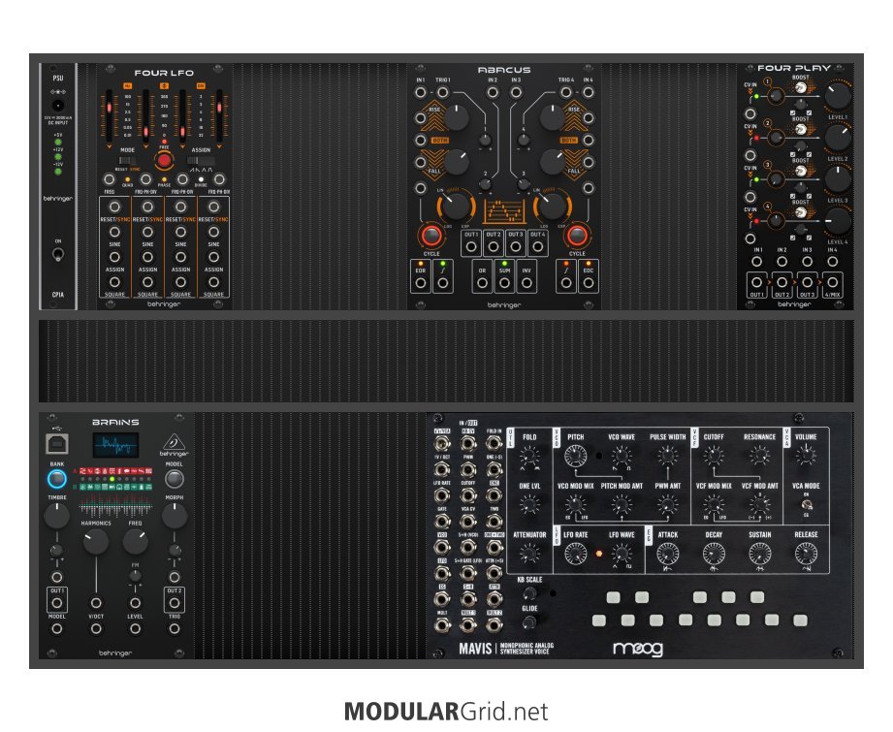Screen dimensions: 893x732
Task: Click the PSU DC input socket
Action: point(57,105)
